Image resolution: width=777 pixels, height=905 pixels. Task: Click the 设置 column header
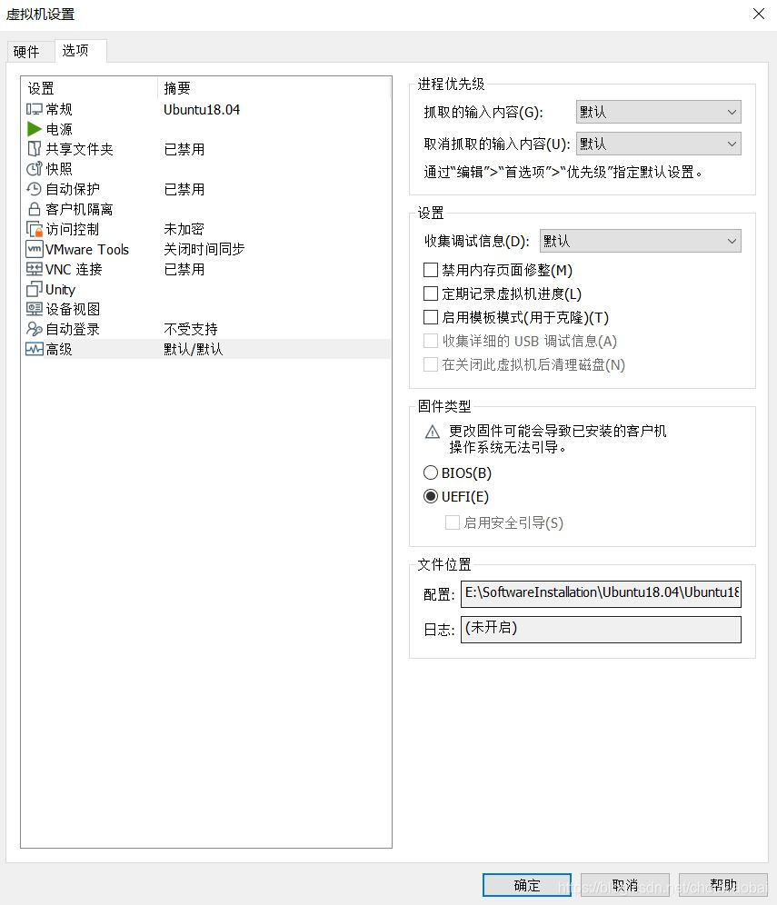tap(89, 88)
